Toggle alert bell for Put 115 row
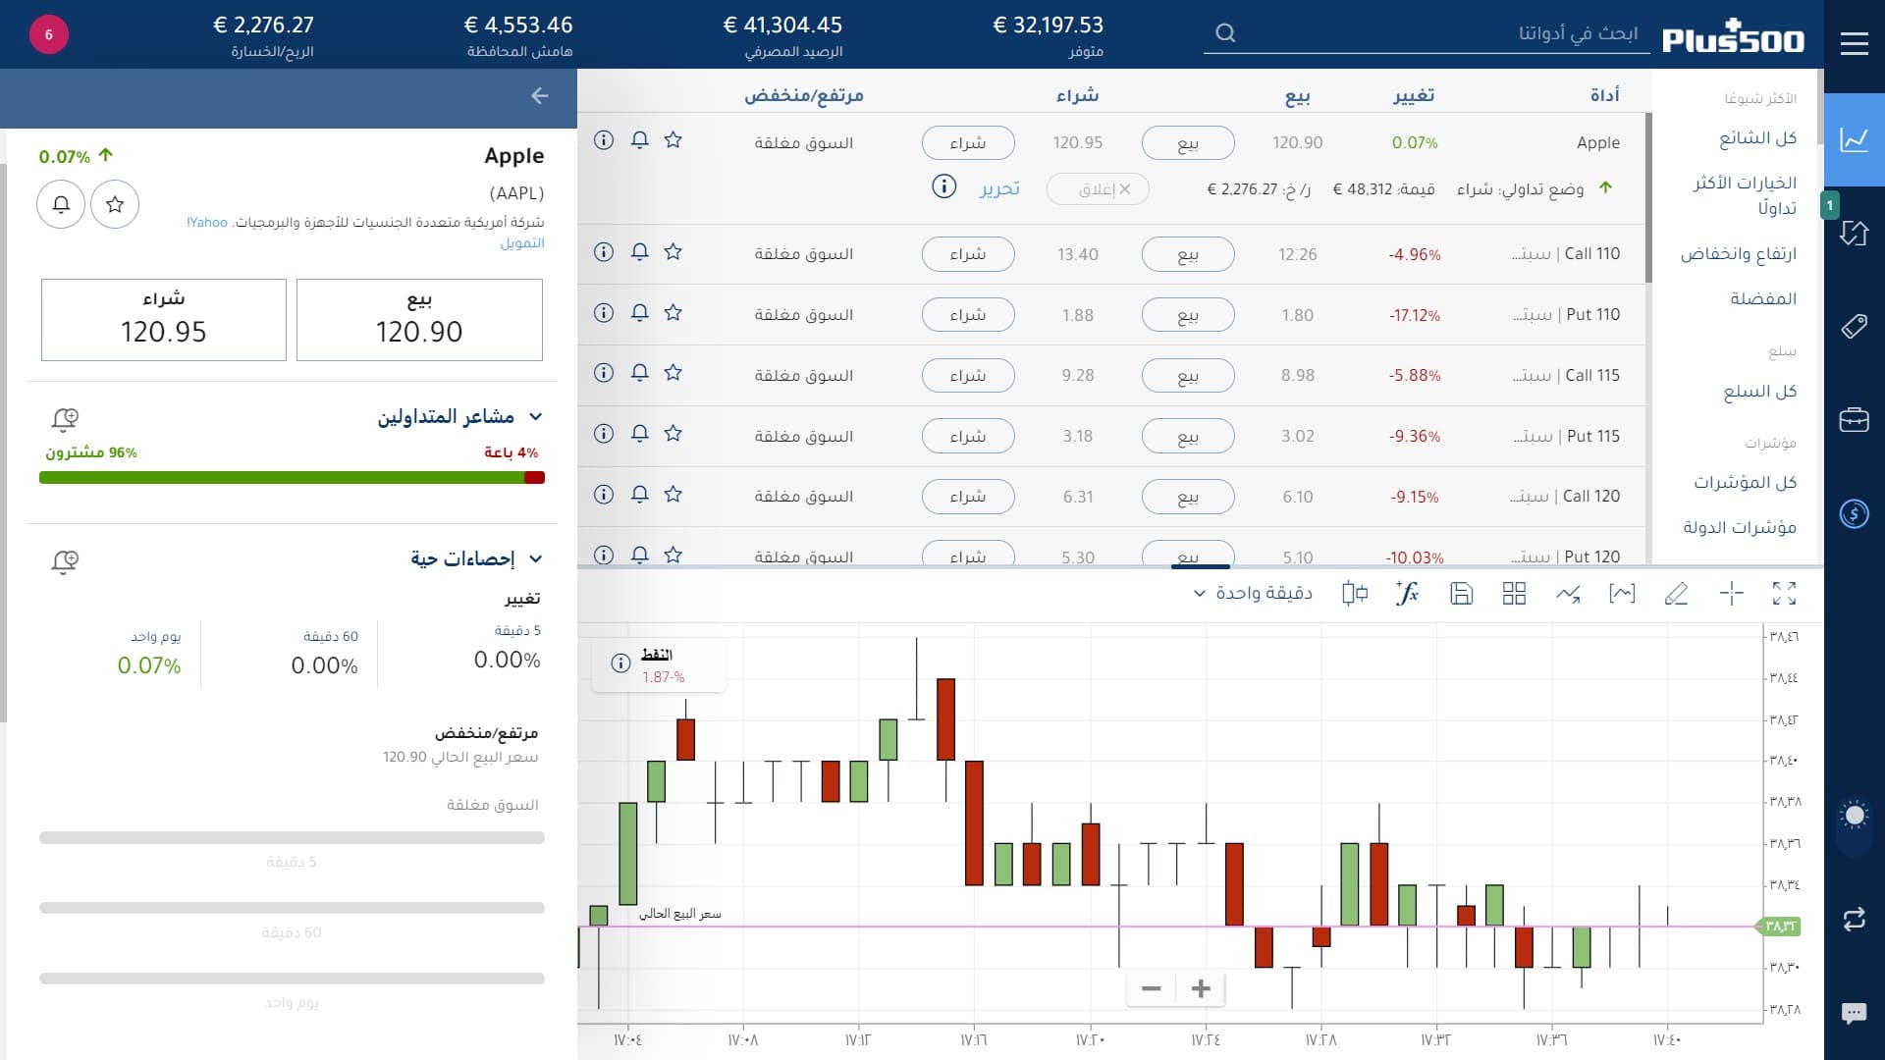The image size is (1885, 1060). pyautogui.click(x=639, y=434)
